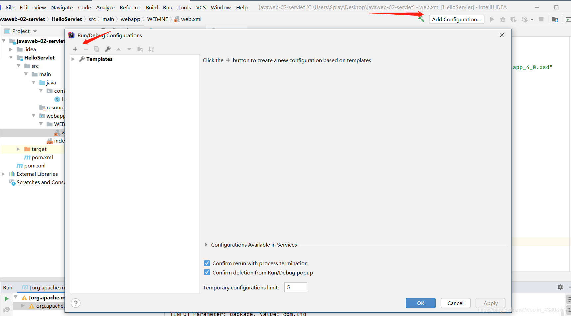Click the Create New Folder icon
571x316 pixels.
click(140, 49)
